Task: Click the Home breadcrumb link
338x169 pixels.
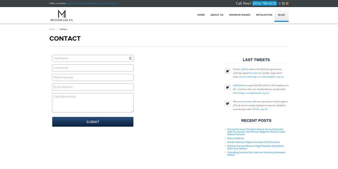Action: point(52,29)
